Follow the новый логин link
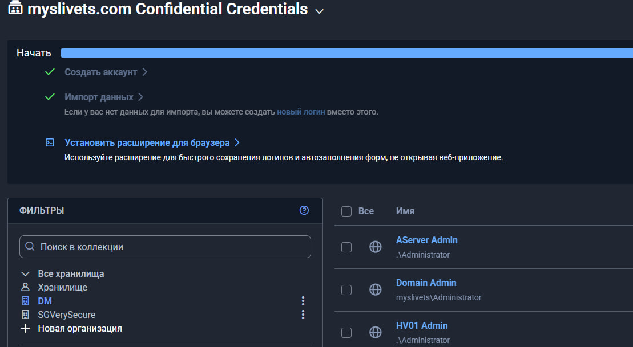The image size is (633, 347). 301,112
